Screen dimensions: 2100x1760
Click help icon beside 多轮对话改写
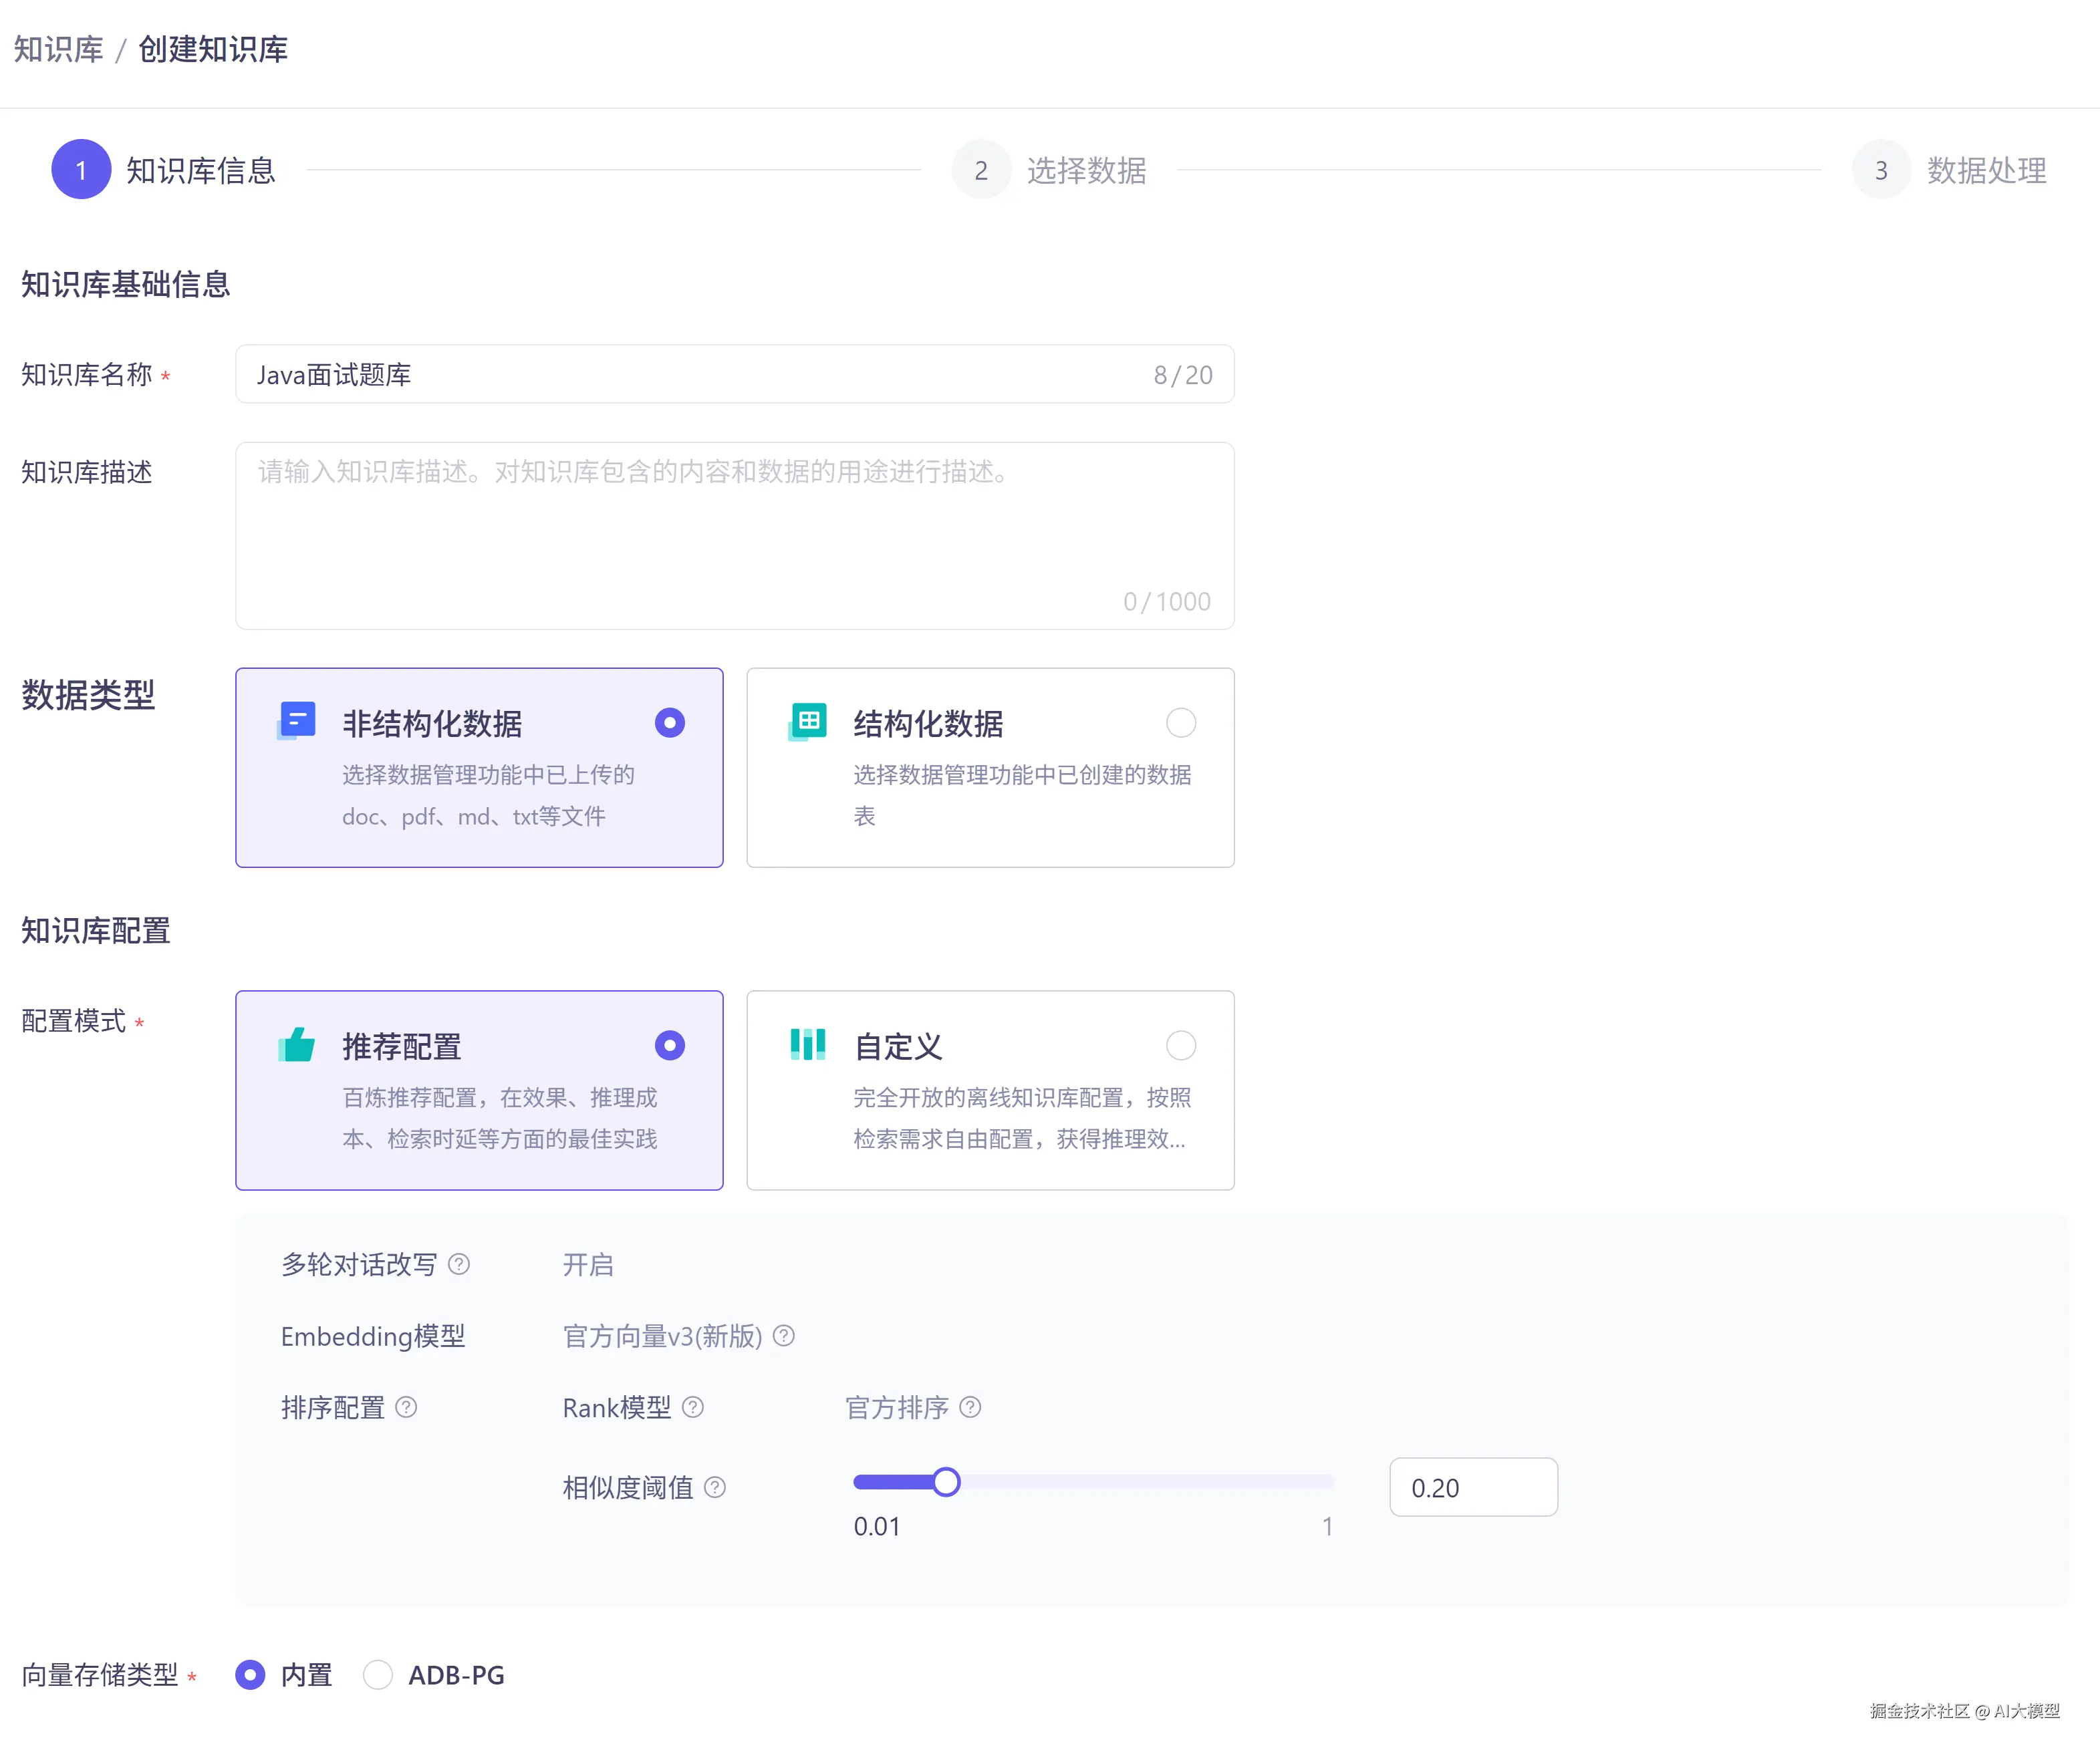click(459, 1264)
